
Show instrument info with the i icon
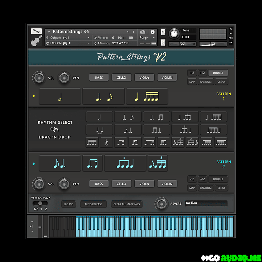point(152,32)
